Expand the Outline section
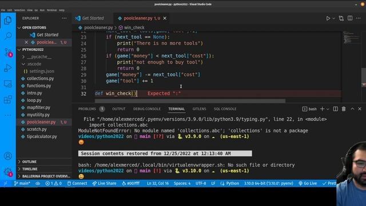This screenshot has width=366, height=206. tap(44, 161)
